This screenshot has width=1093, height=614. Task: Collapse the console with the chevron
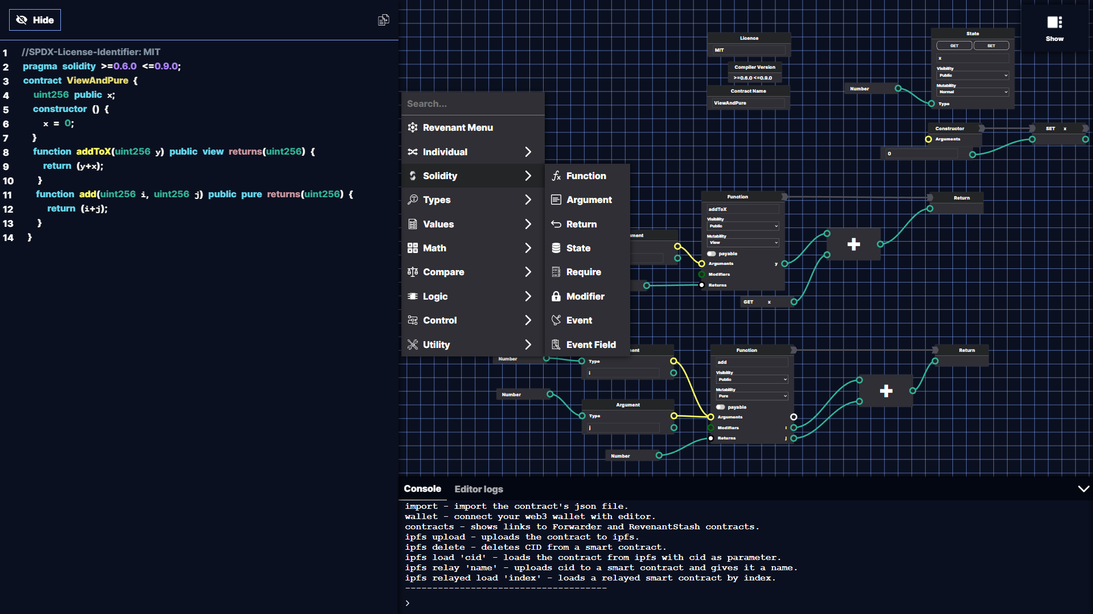point(1083,489)
